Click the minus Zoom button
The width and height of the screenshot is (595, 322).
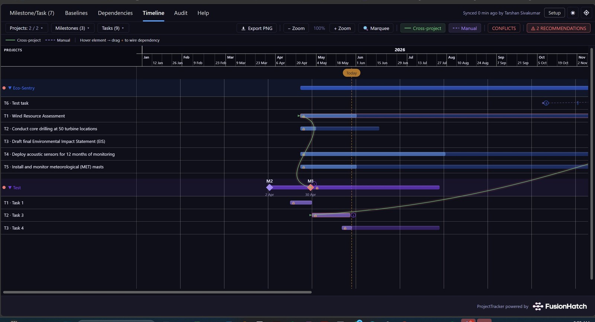point(296,28)
